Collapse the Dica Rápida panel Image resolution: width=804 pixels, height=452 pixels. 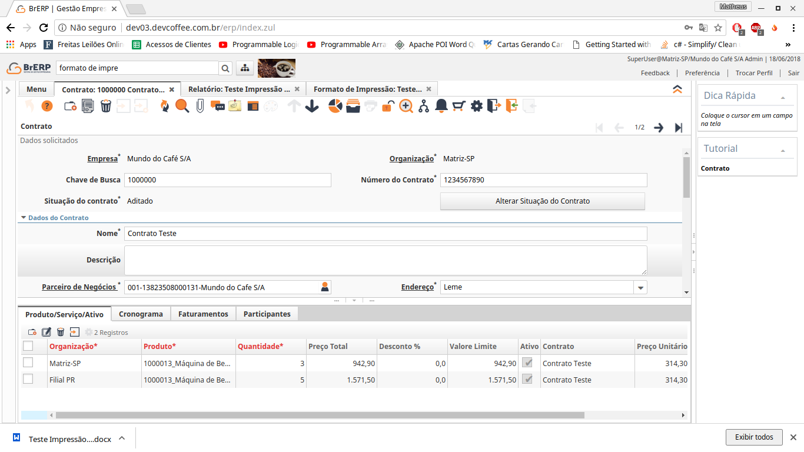click(x=783, y=97)
